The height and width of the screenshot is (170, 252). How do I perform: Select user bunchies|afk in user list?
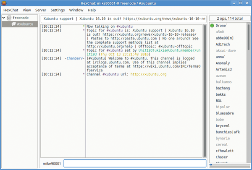[x=228, y=132]
